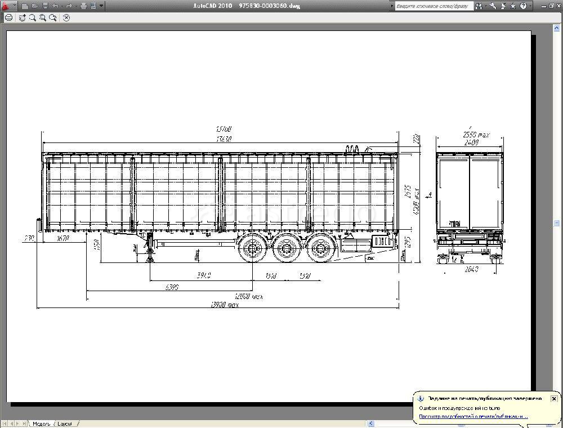Expand the Help dropdown arrow
Viewport: 563px width, 428px height.
coord(530,6)
